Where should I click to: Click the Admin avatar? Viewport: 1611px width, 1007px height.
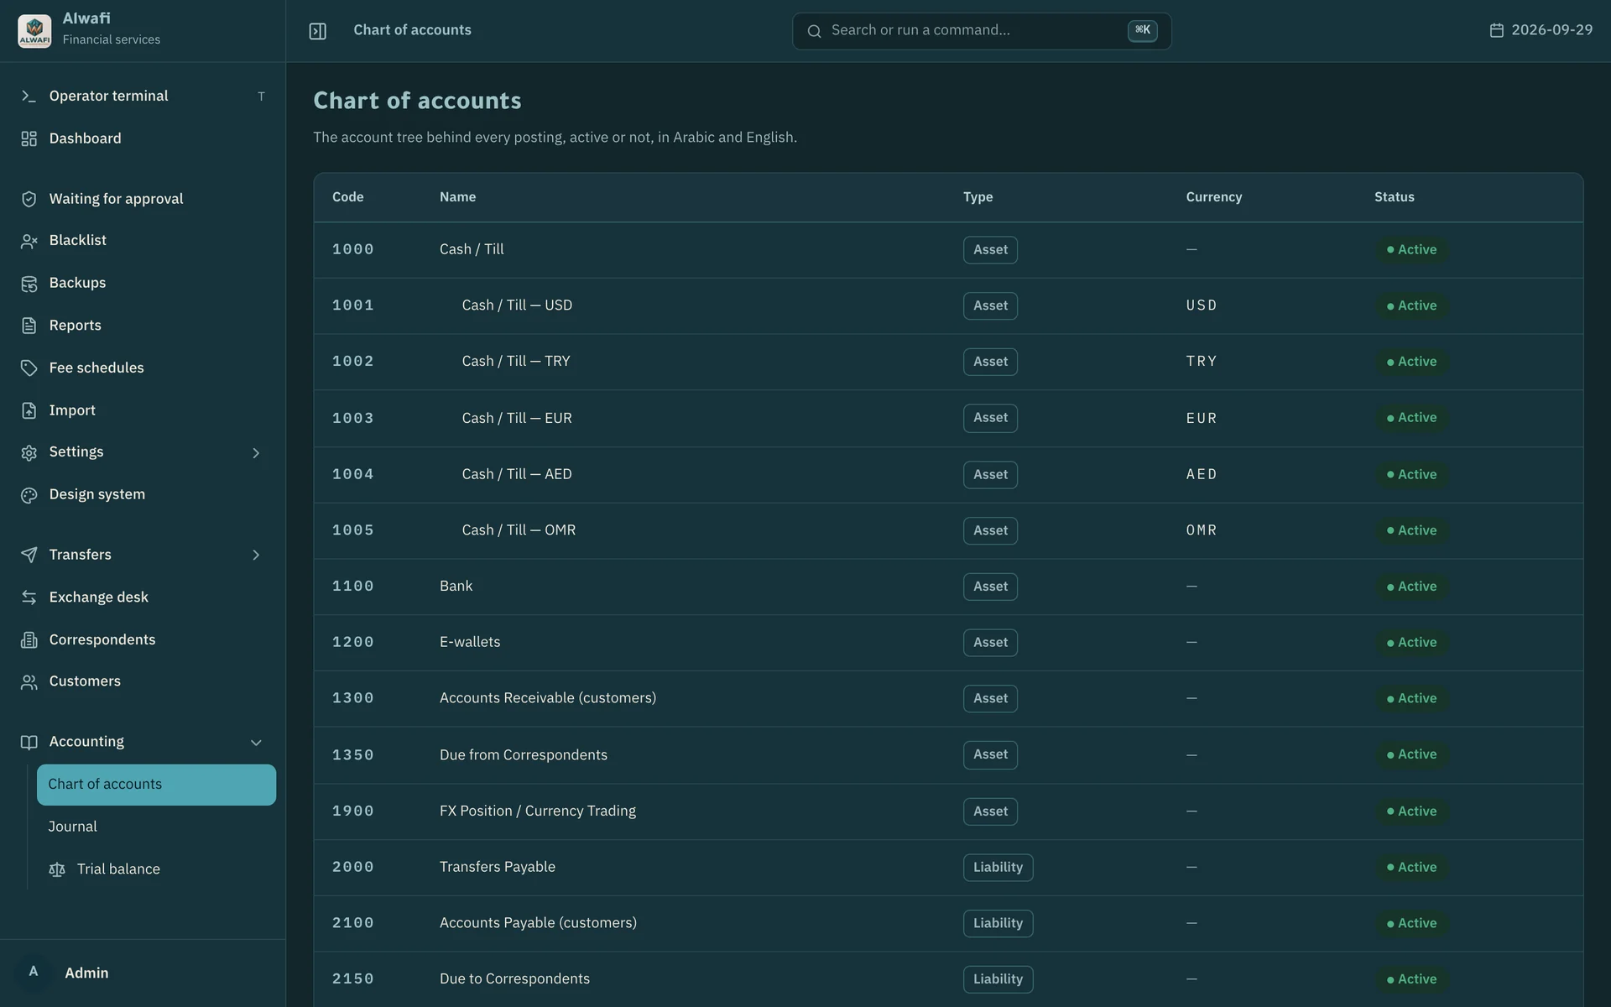click(x=34, y=973)
